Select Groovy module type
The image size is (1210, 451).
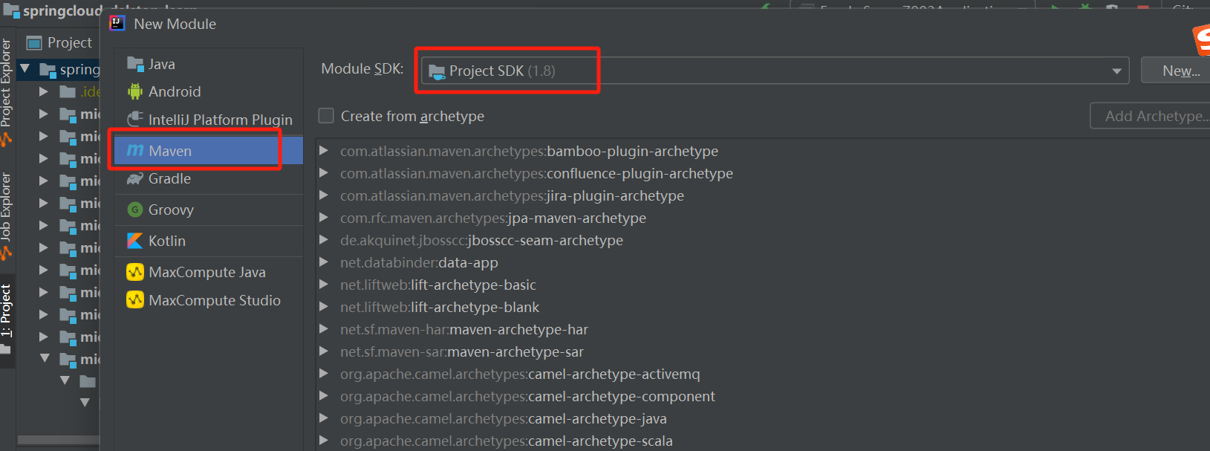(209, 210)
